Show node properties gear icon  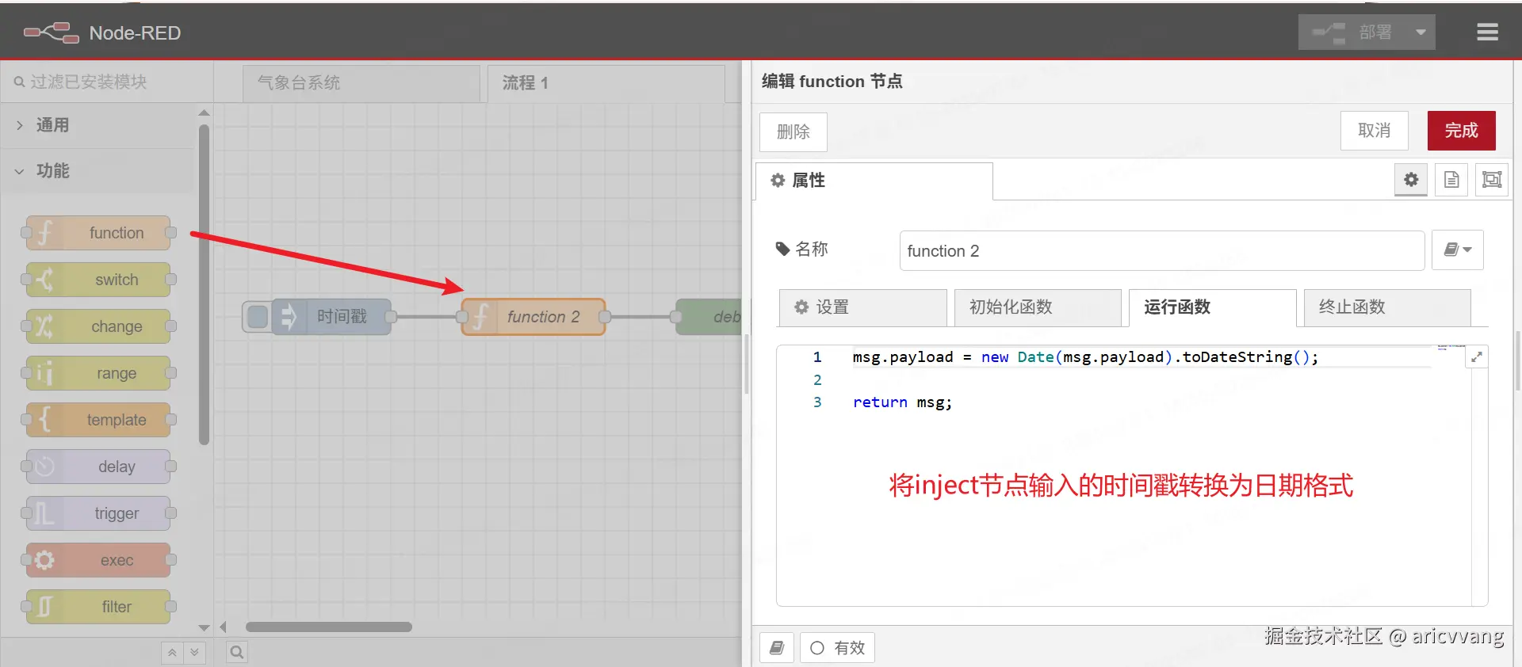pos(1411,180)
